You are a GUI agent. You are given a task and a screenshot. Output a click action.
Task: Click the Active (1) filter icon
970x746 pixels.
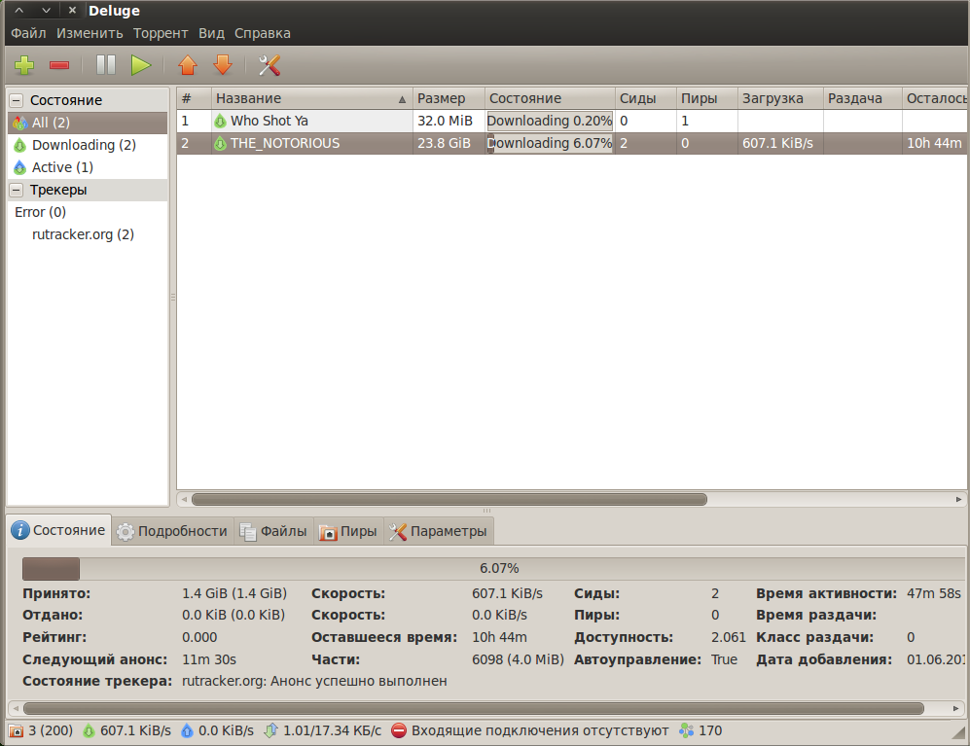[19, 167]
